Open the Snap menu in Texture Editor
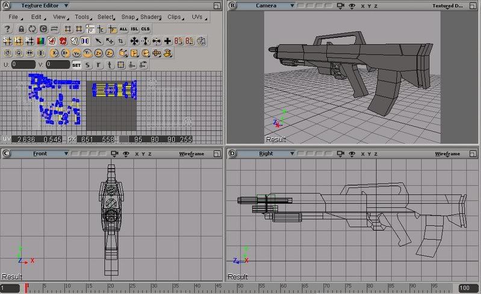The width and height of the screenshot is (481, 294). point(128,17)
